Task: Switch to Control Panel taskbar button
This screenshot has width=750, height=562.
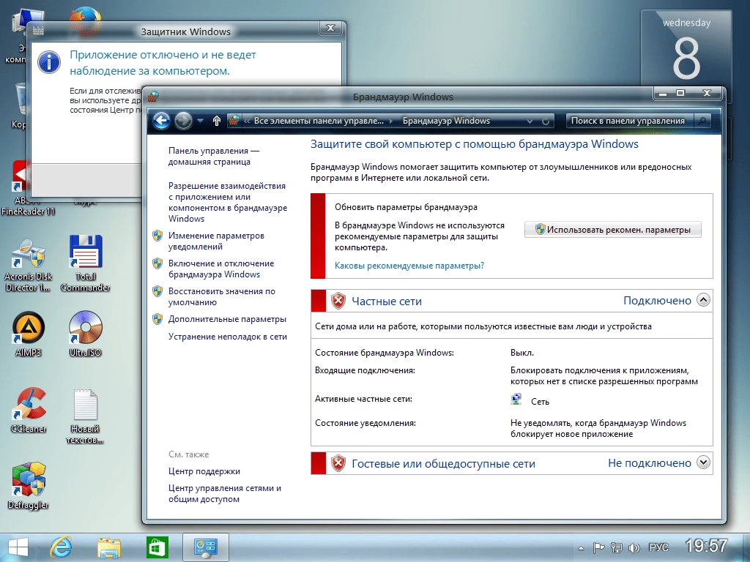Action: coord(206,547)
